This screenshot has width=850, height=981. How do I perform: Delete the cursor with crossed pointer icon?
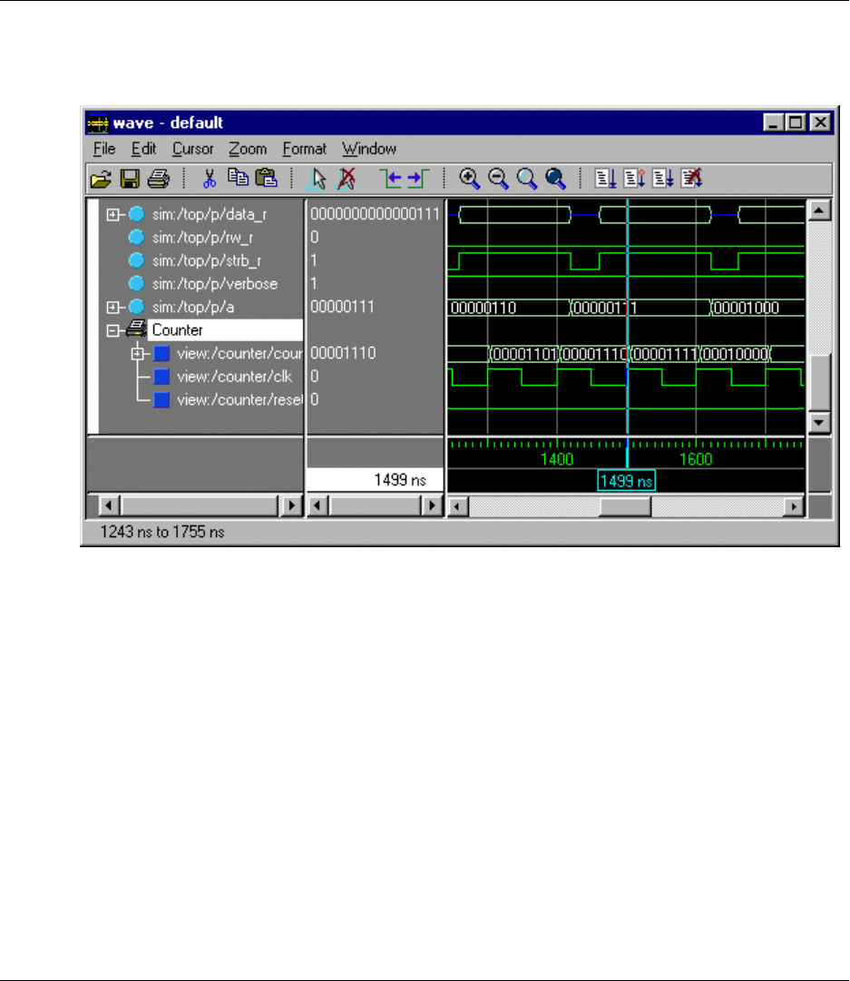coord(346,179)
